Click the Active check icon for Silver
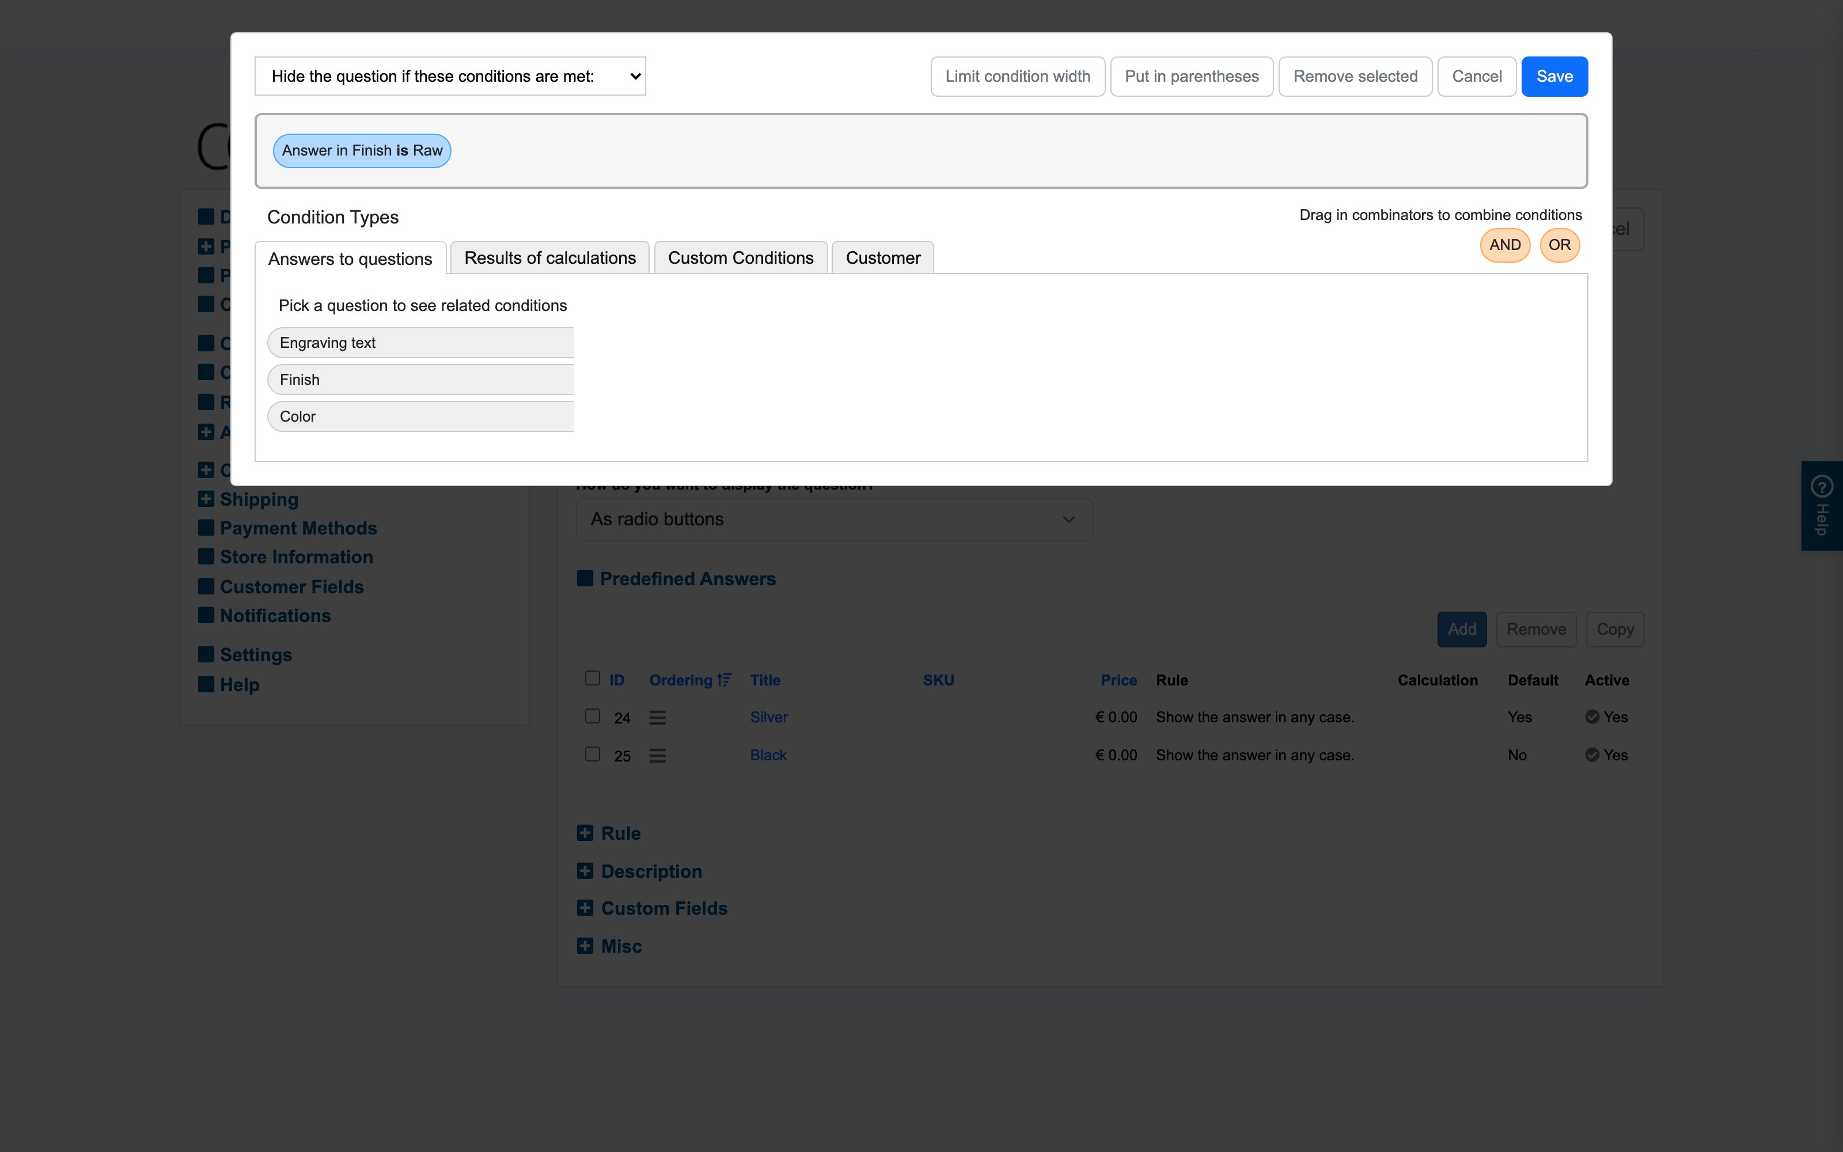The height and width of the screenshot is (1152, 1843). [1592, 717]
